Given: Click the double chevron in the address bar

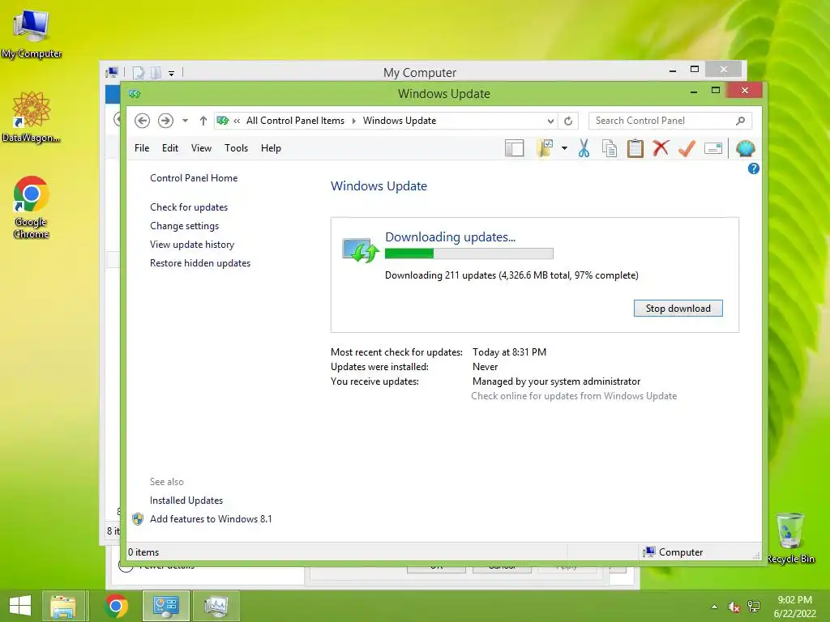Looking at the screenshot, I should pos(237,121).
